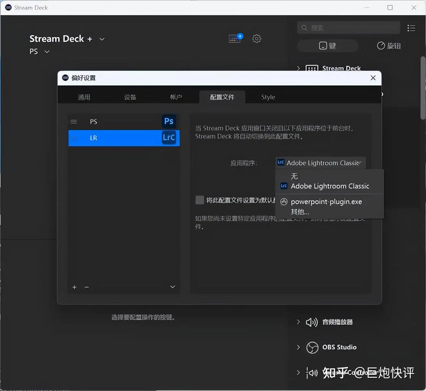Remove the selected profile with the minus button
Image resolution: width=426 pixels, height=391 pixels.
86,287
